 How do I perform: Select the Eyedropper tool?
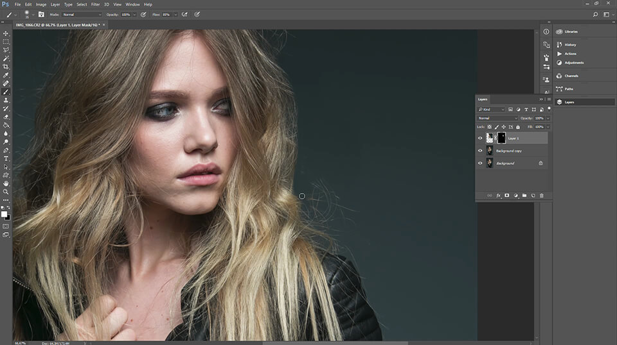[x=6, y=75]
